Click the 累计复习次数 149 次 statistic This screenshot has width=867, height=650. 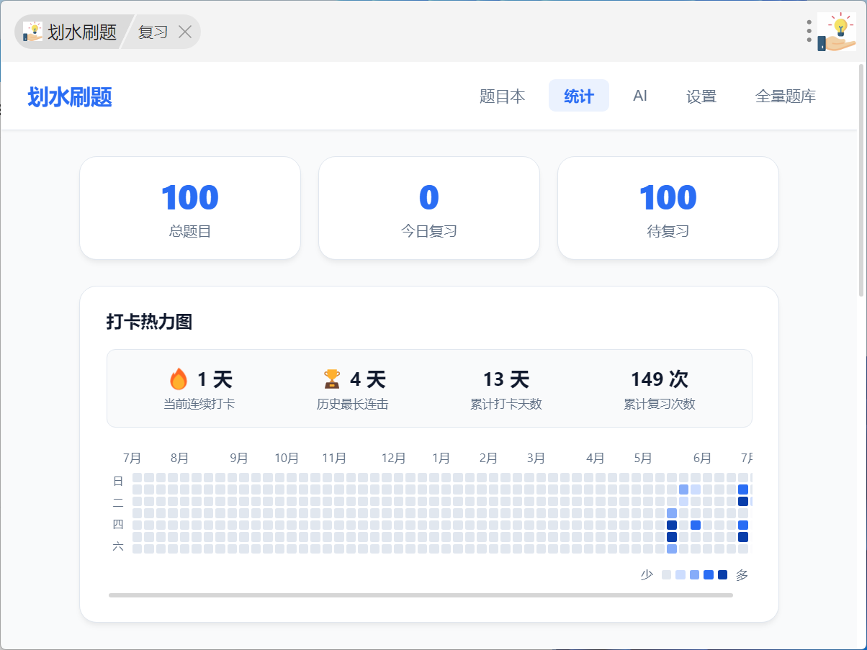[660, 389]
